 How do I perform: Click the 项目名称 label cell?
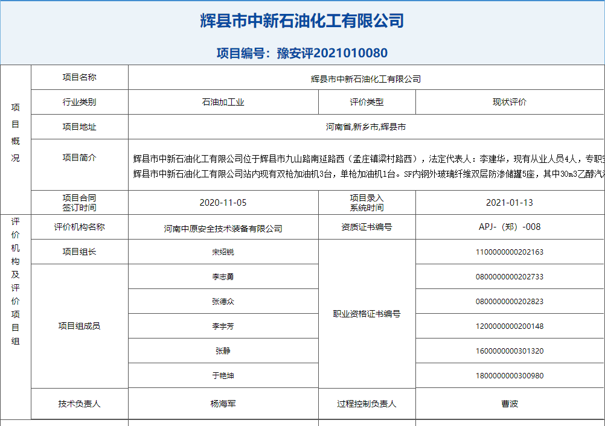[80, 77]
